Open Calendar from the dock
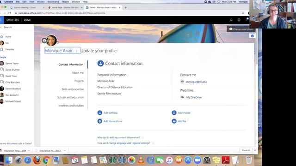The width and height of the screenshot is (296, 166). click(x=75, y=160)
